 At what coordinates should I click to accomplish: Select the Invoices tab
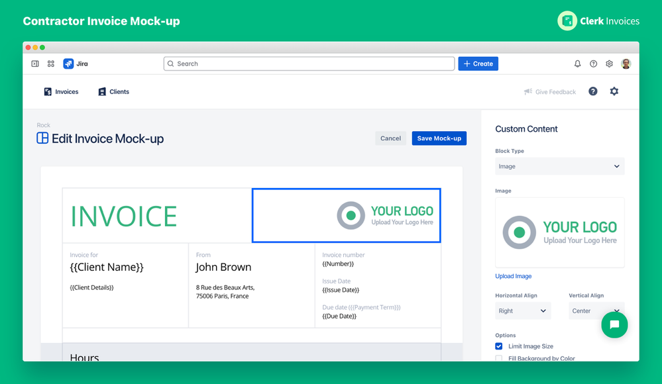click(61, 91)
